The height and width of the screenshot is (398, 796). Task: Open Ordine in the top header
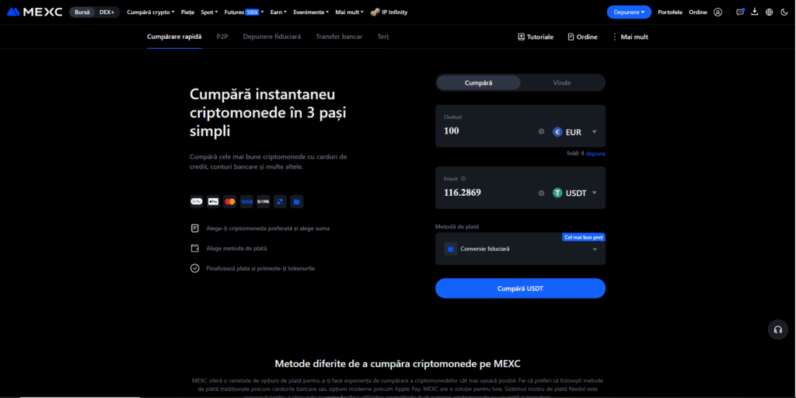point(698,12)
